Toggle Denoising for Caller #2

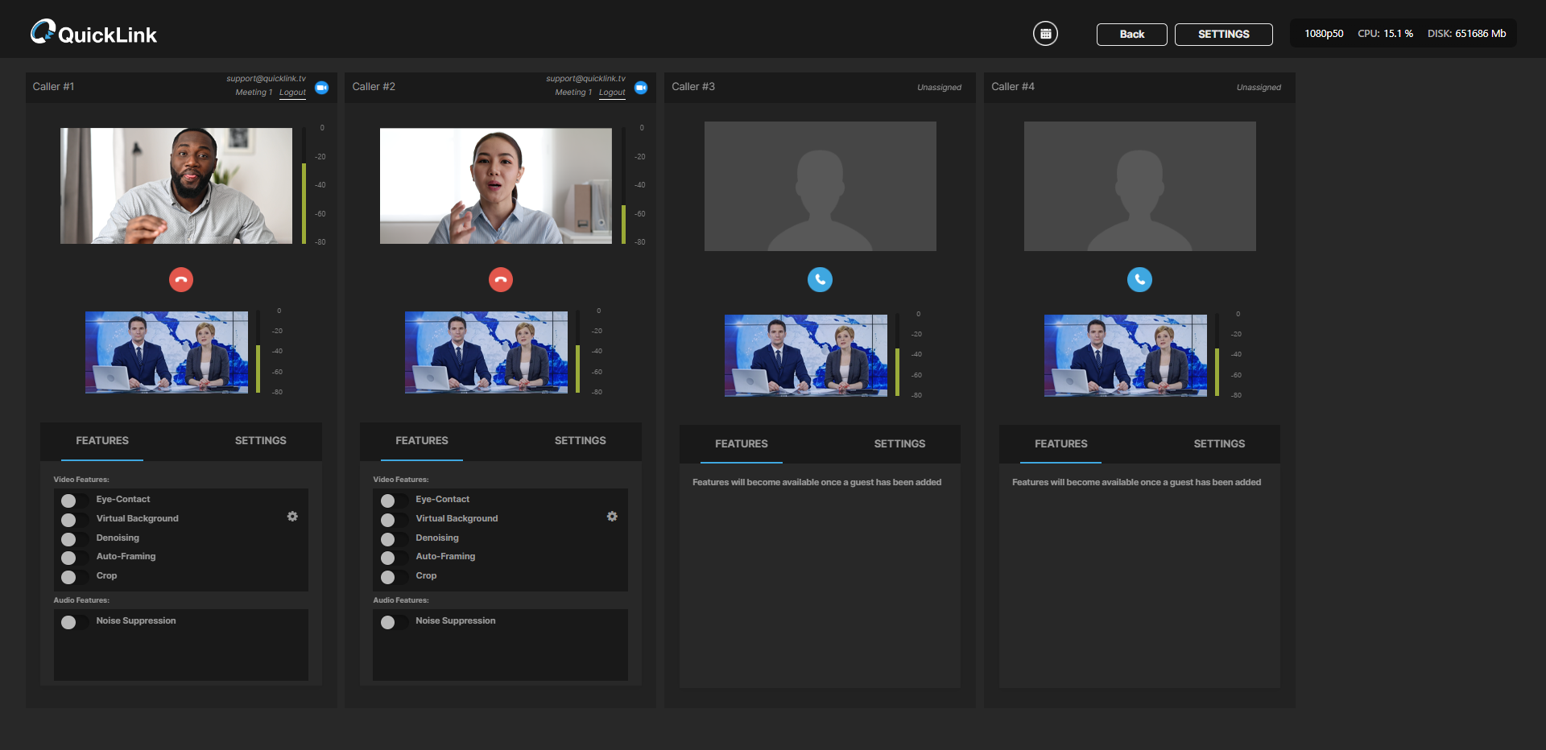click(x=392, y=539)
